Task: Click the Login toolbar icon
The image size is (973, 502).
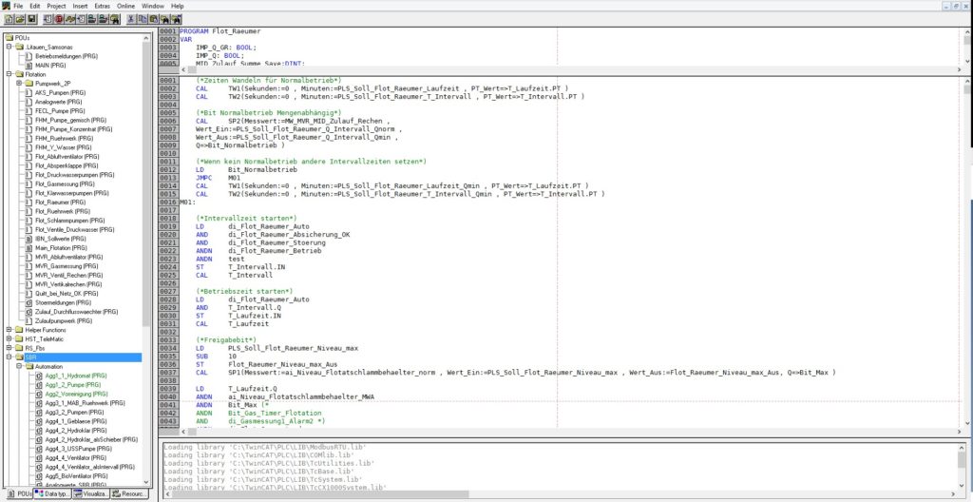Action: click(92, 19)
